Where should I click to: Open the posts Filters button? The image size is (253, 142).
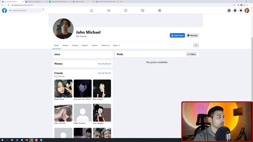pyautogui.click(x=191, y=54)
